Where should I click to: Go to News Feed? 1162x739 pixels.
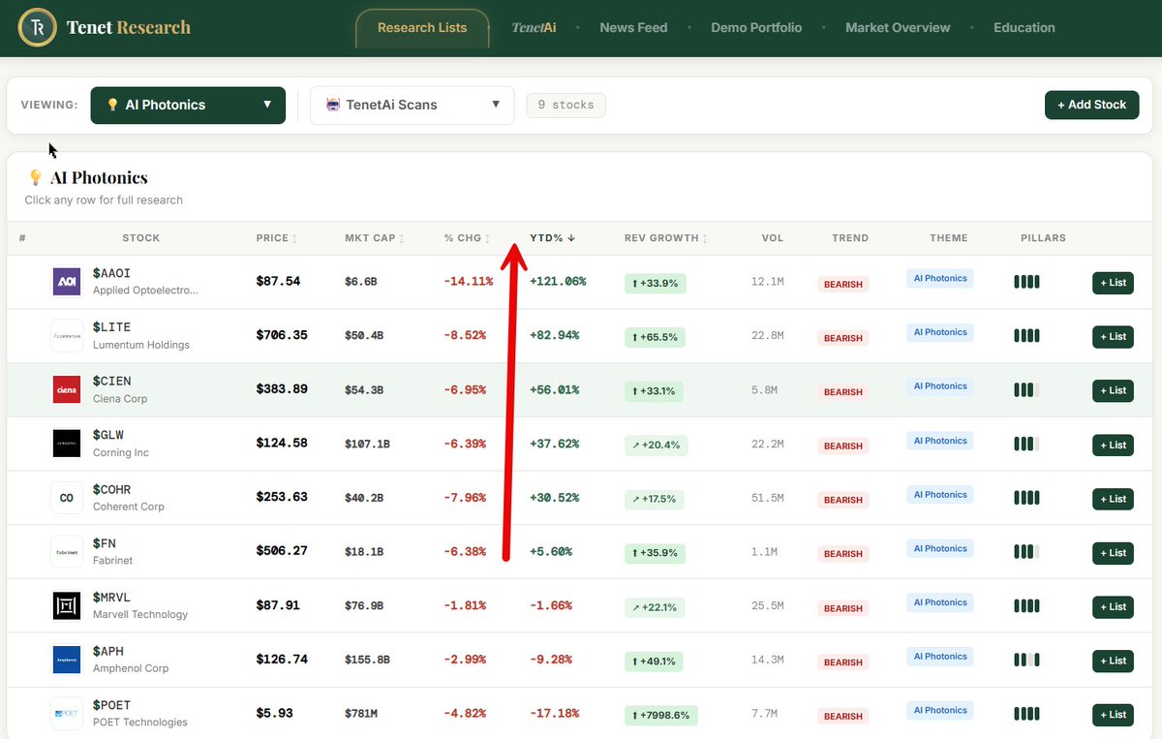tap(633, 28)
